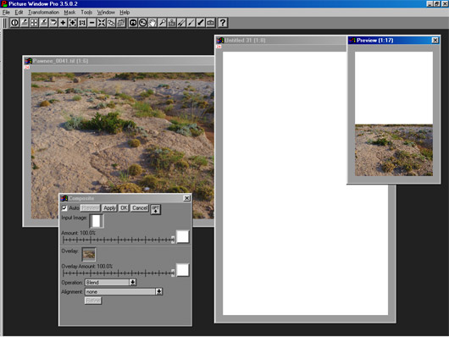This screenshot has width=449, height=337.
Task: Click the chain links toolbar icon
Action: 111,23
